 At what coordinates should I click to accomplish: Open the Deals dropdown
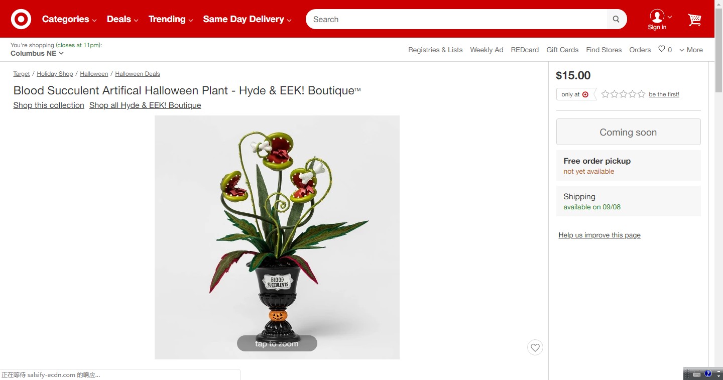tap(123, 19)
